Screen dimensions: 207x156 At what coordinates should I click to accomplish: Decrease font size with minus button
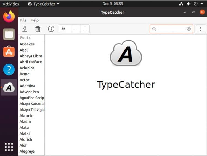click(76, 29)
